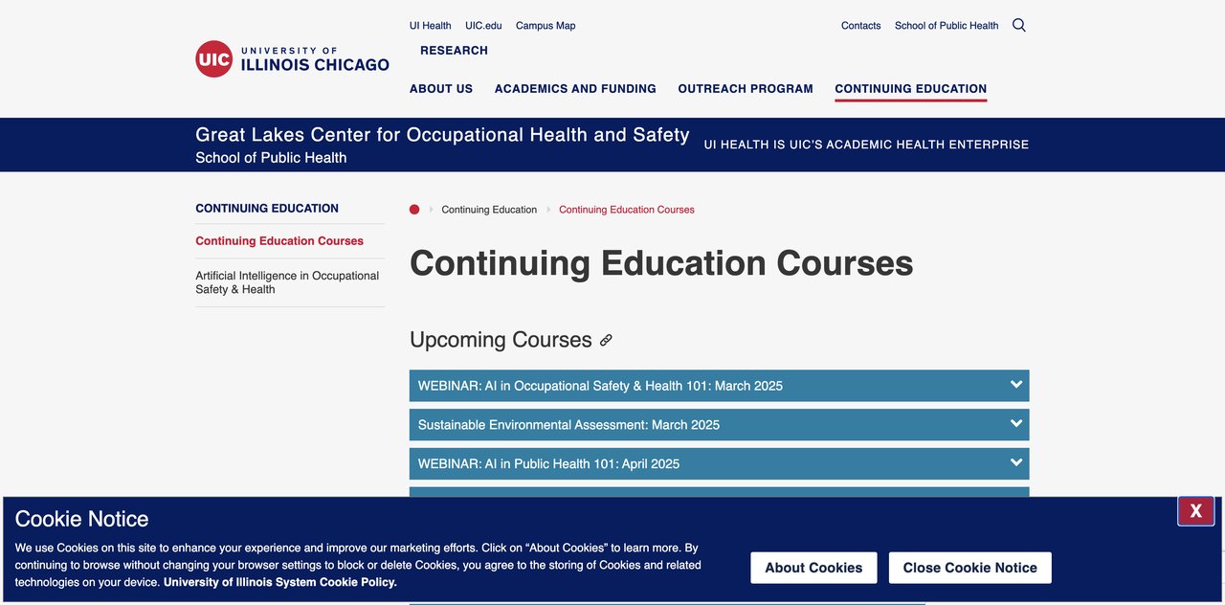
Task: Open the Campus Map link
Action: click(546, 26)
